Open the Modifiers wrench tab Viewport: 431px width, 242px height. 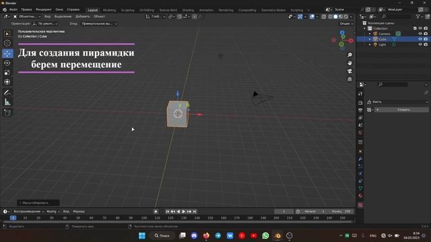pos(360,159)
